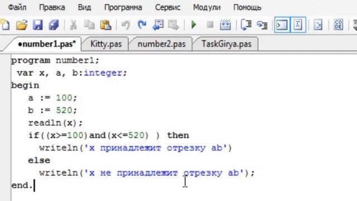Open the Программа menu
Image resolution: width=357 pixels, height=201 pixels.
point(123,7)
